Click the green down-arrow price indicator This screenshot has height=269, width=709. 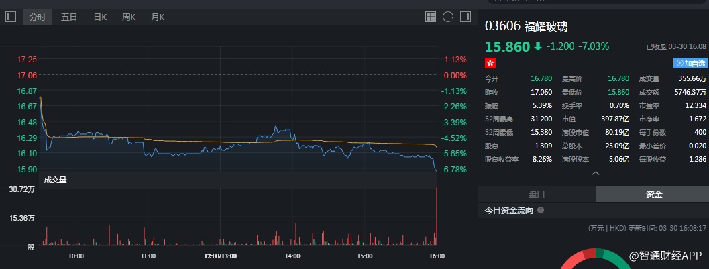click(537, 46)
